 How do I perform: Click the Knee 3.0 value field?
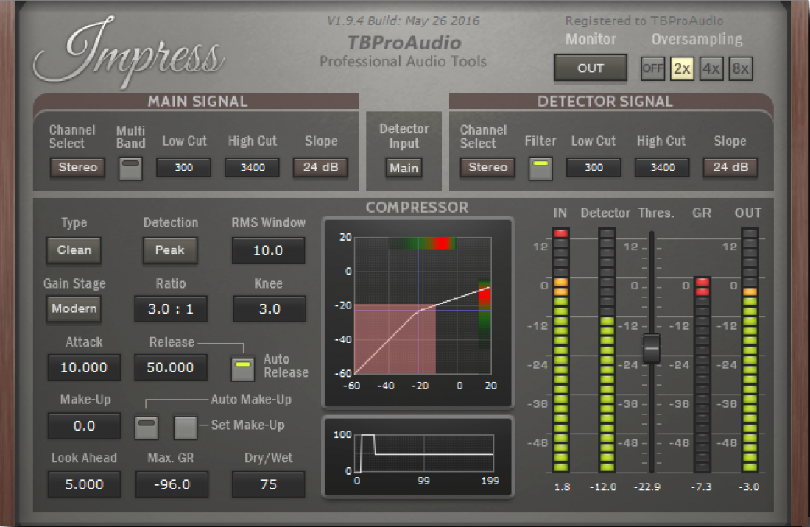tap(269, 308)
